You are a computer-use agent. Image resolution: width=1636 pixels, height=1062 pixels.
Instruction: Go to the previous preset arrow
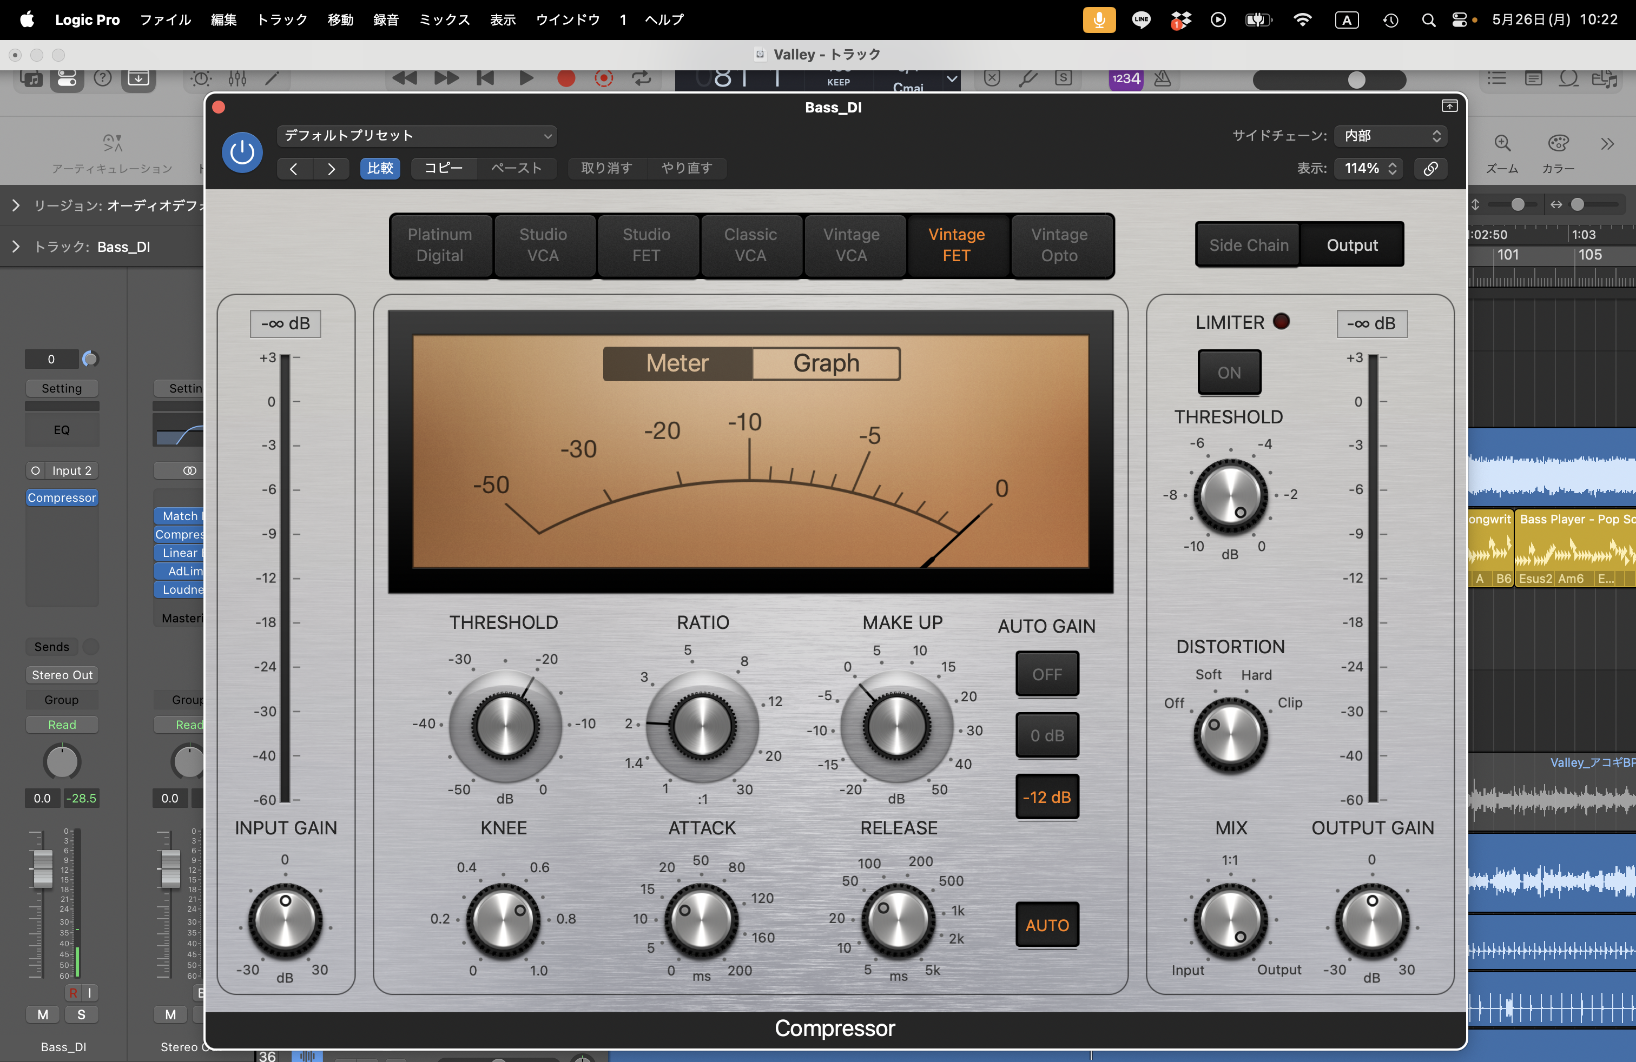click(294, 168)
